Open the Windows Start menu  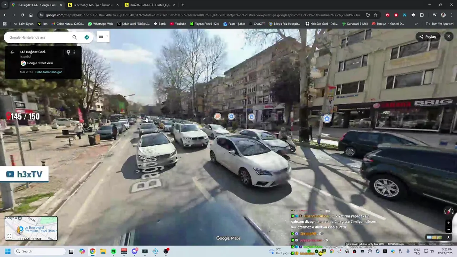(7, 251)
